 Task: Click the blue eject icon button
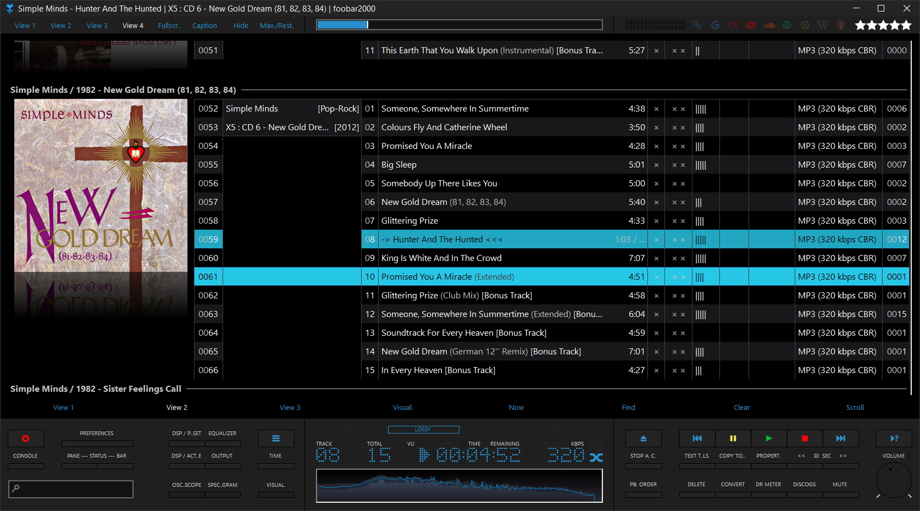pos(643,438)
